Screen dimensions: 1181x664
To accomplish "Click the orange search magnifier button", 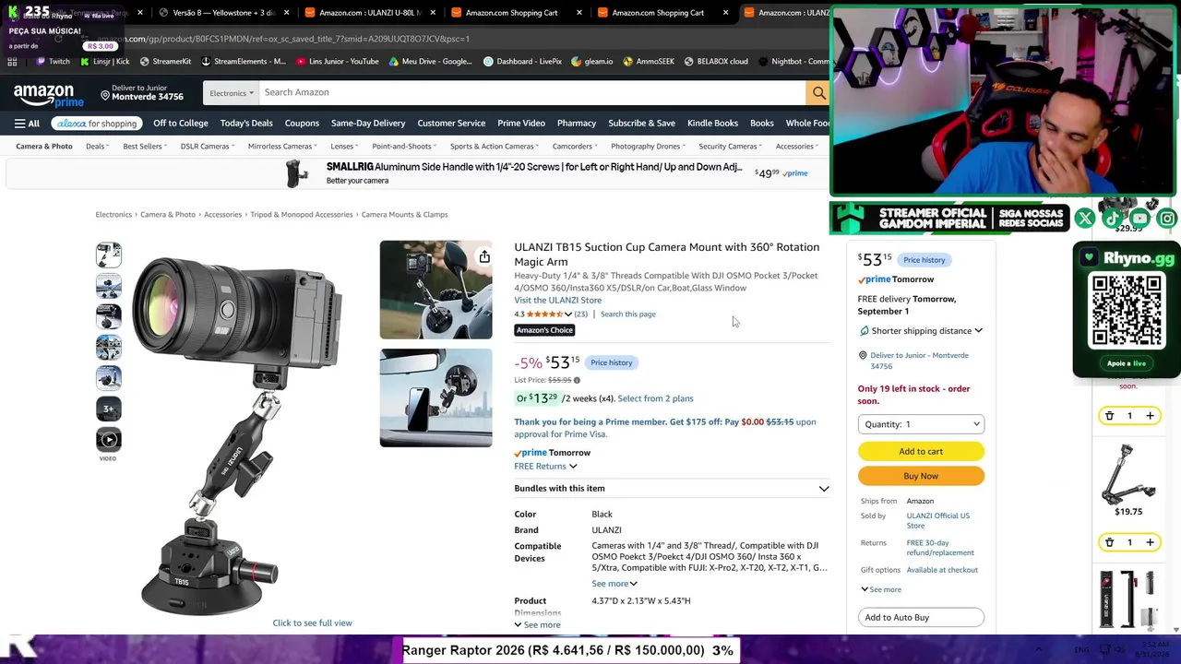I will 818,92.
